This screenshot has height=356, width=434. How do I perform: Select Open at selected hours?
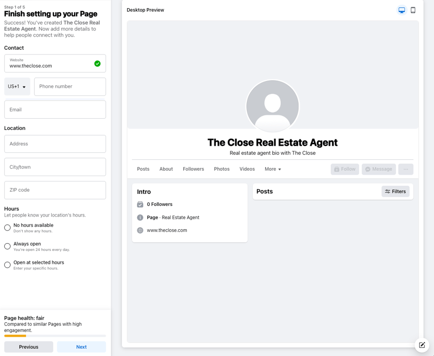7,264
